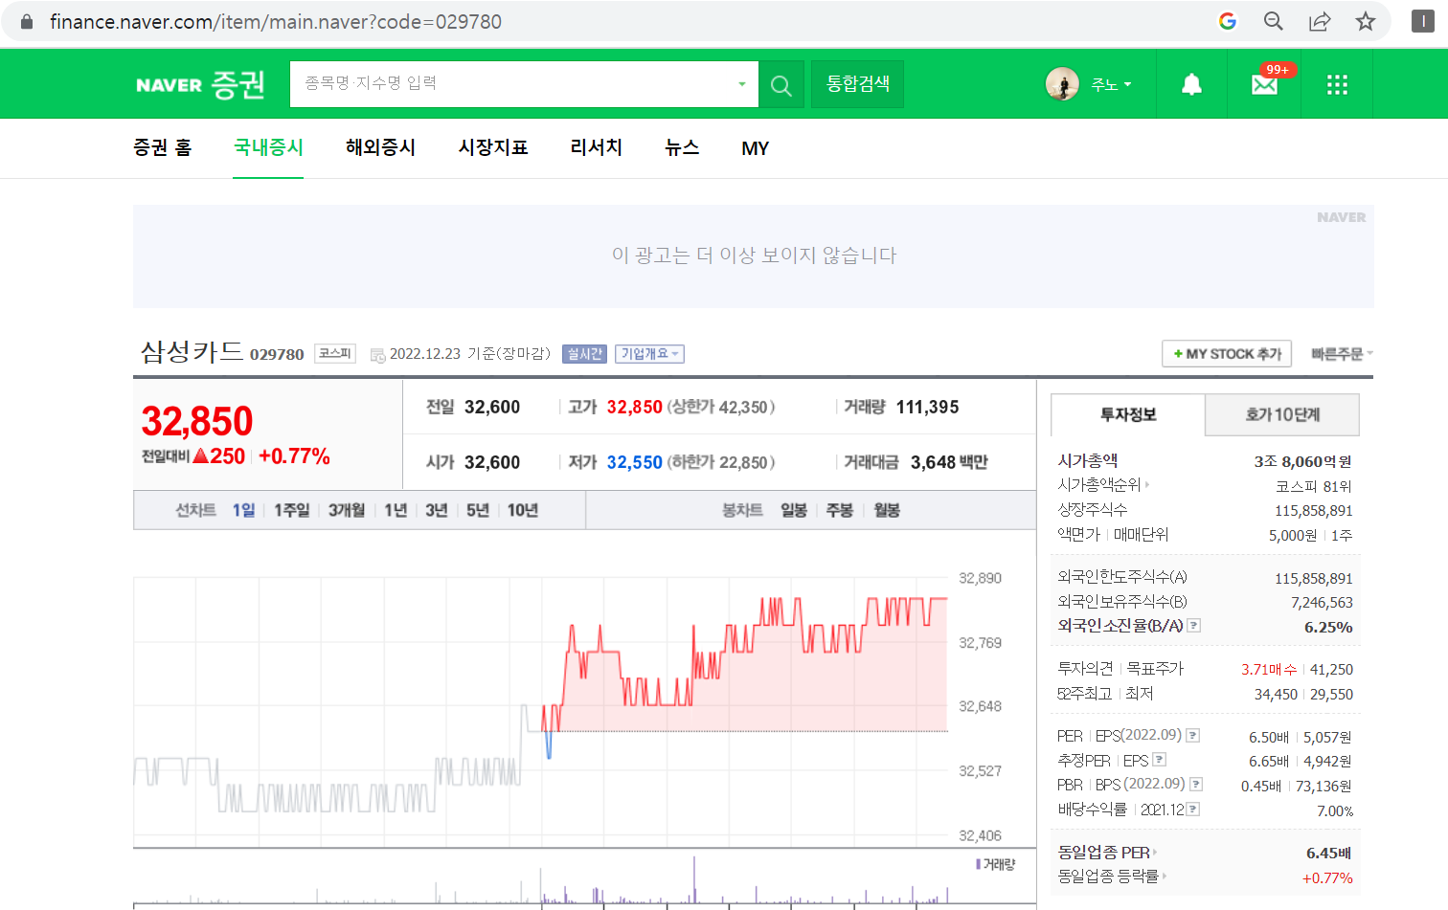The width and height of the screenshot is (1448, 910).
Task: Open the mail envelope icon with 99+ badge
Action: coord(1266,84)
